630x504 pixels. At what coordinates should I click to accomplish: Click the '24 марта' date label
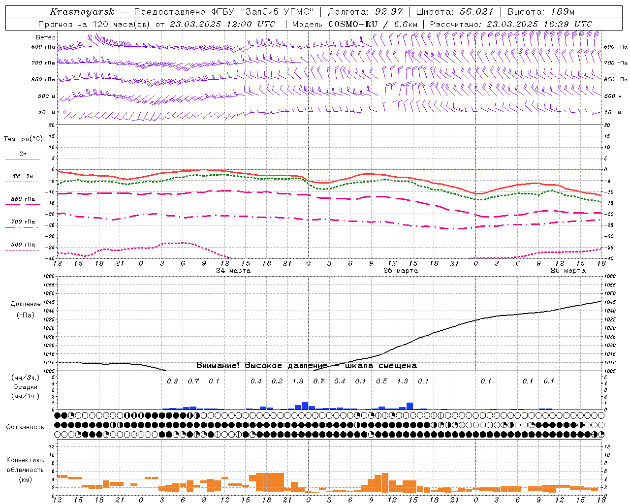point(233,271)
